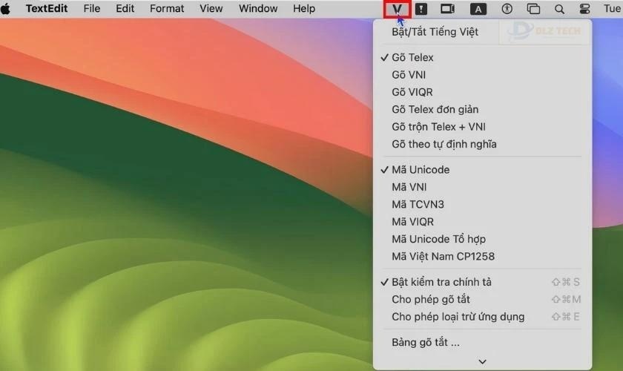Click the Tue date in menu bar
623x371 pixels.
tap(611, 9)
